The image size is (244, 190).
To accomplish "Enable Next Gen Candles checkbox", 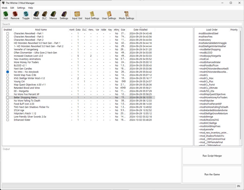I will click(x=8, y=69).
